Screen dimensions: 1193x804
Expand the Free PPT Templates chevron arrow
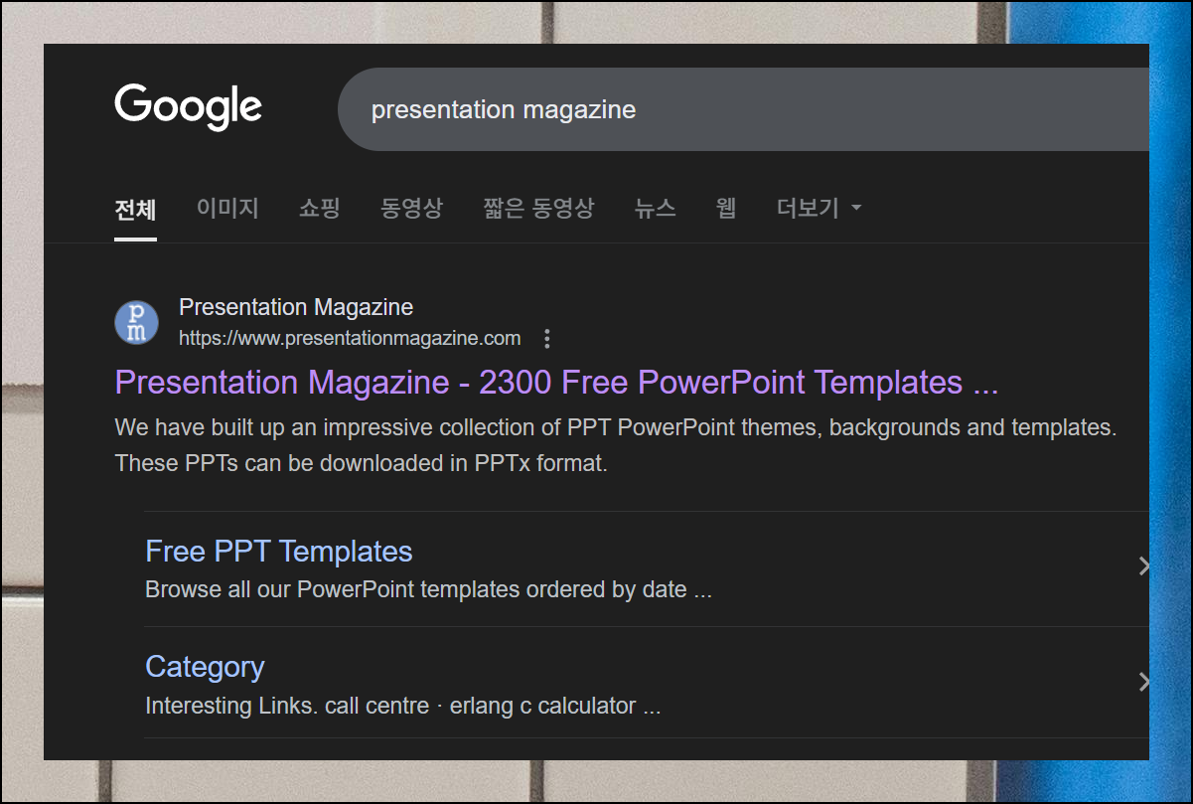[1142, 566]
